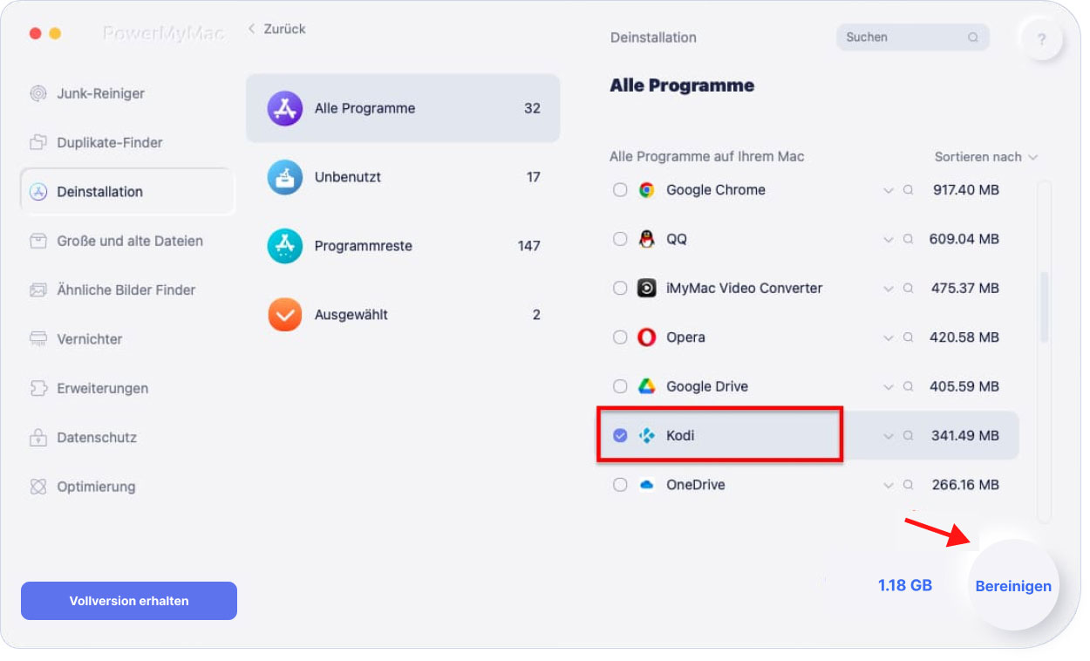Click the Vollversion erhalten button
Image resolution: width=1090 pixels, height=661 pixels.
point(129,601)
